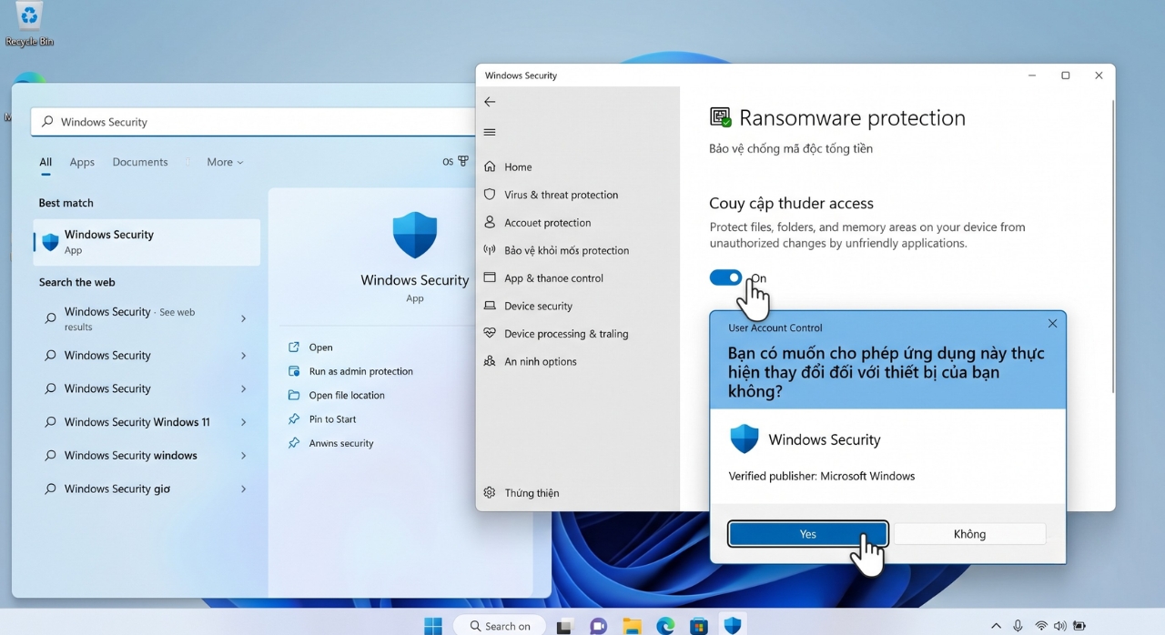Click the taskbar Search on box
Image resolution: width=1165 pixels, height=635 pixels.
point(500,626)
